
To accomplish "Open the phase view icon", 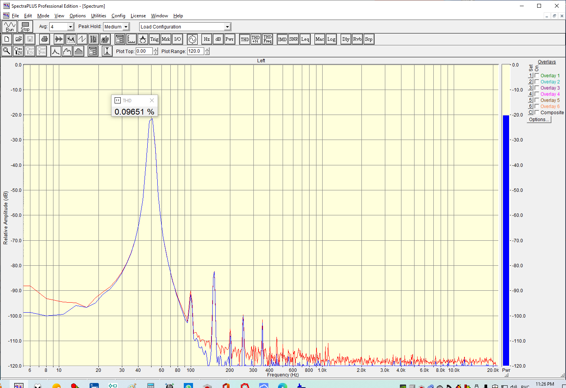I will click(x=82, y=39).
